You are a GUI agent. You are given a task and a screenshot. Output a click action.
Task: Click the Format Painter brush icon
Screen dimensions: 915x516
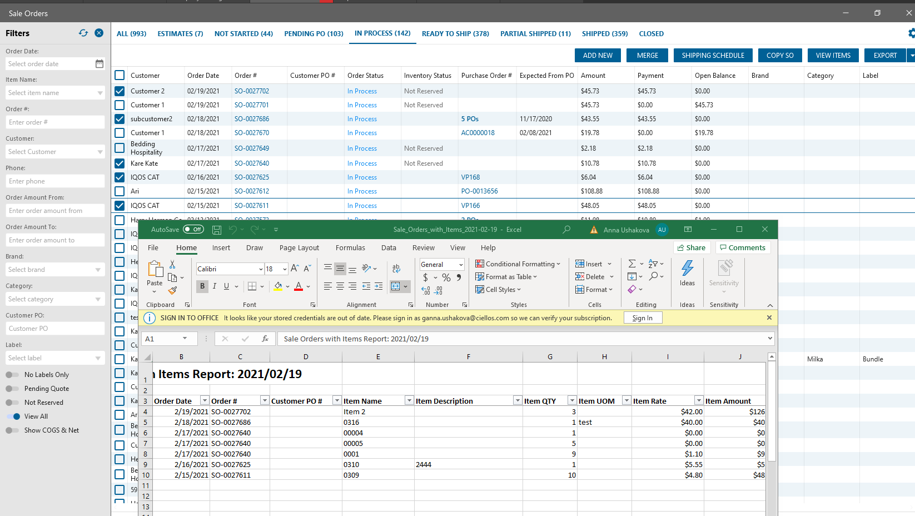click(172, 290)
